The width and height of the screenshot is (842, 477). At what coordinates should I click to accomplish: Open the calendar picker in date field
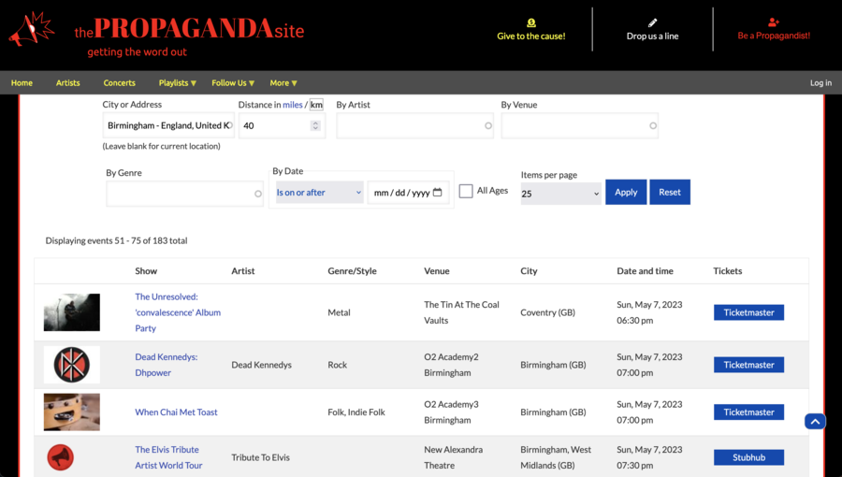pyautogui.click(x=438, y=193)
